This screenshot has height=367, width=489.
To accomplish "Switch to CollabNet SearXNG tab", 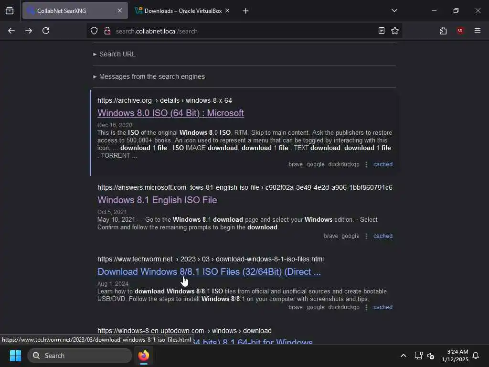I will click(x=75, y=11).
